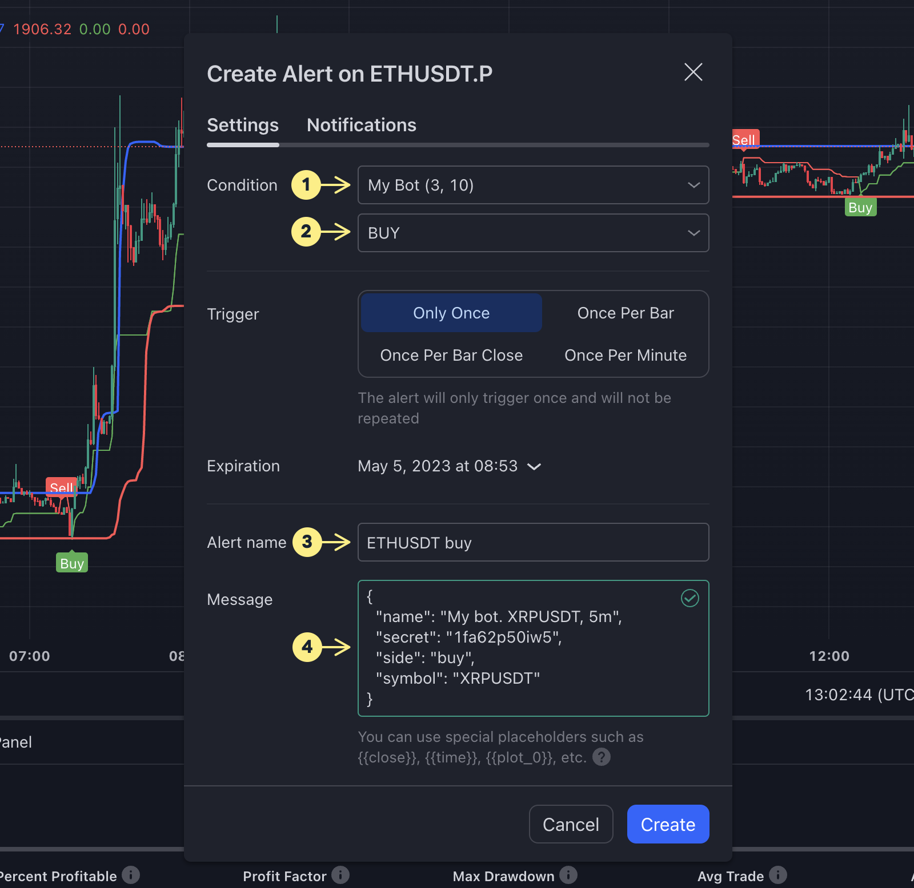Click the info icon next to Profit Factor
This screenshot has width=914, height=888.
point(340,875)
